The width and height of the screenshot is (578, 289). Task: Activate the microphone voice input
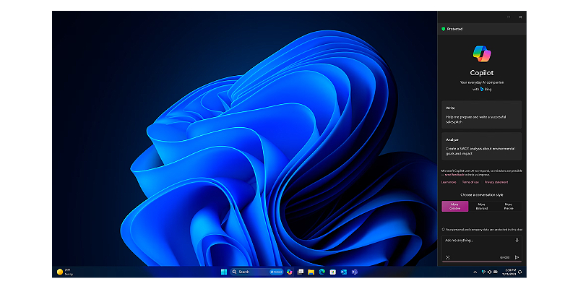point(517,241)
